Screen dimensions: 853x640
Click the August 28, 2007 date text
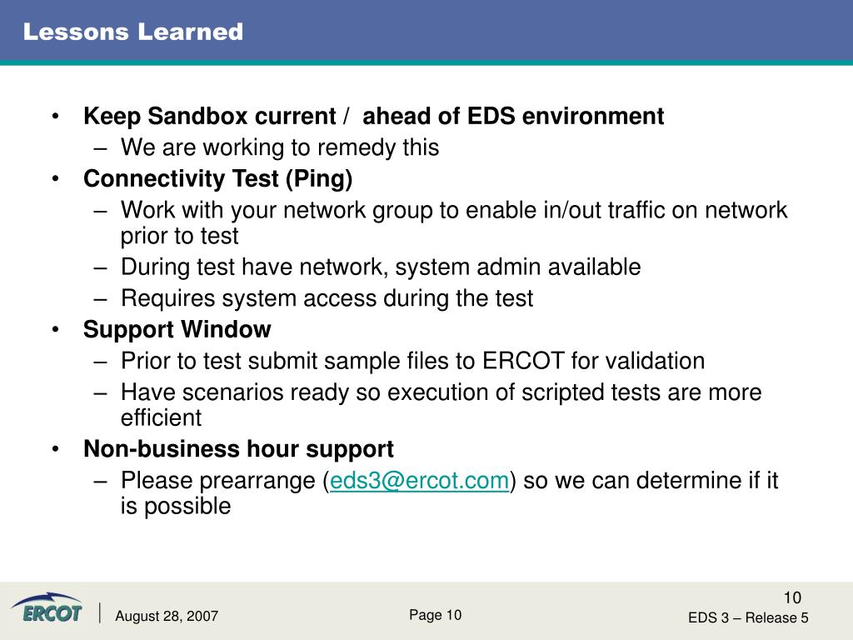(167, 616)
